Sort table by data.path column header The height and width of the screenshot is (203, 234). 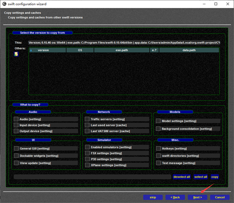point(189,50)
